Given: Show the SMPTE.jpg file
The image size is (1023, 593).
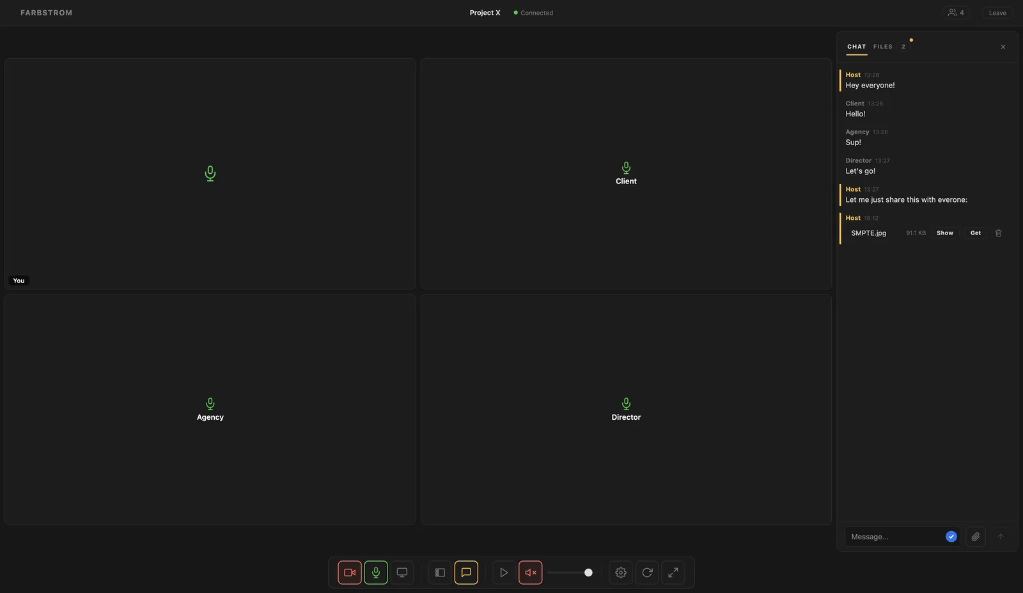Looking at the screenshot, I should (x=945, y=233).
